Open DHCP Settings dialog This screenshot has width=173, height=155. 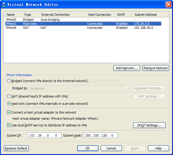click(x=149, y=125)
